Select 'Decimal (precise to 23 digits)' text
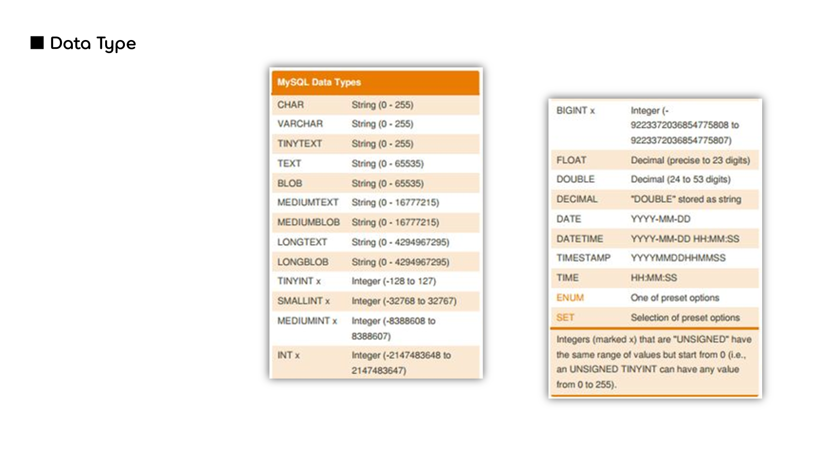833x468 pixels. 690,160
